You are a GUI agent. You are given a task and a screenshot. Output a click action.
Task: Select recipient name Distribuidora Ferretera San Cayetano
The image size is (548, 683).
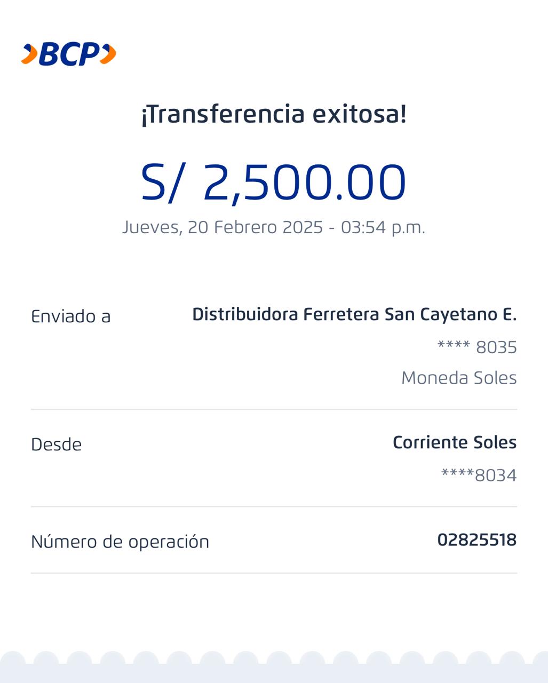click(354, 314)
